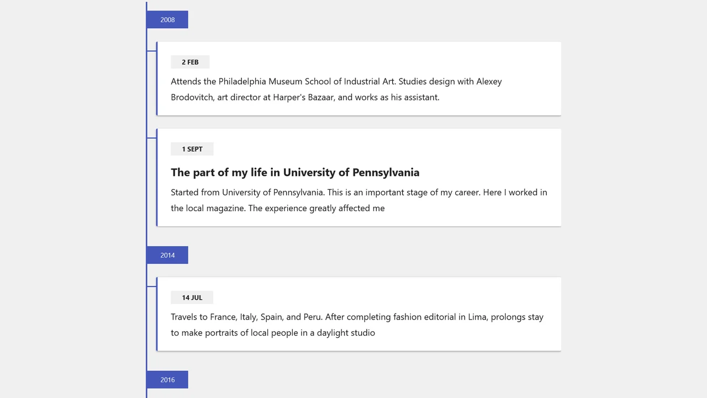Click the word "Brodovitch" in the first entry
The height and width of the screenshot is (398, 707).
193,97
